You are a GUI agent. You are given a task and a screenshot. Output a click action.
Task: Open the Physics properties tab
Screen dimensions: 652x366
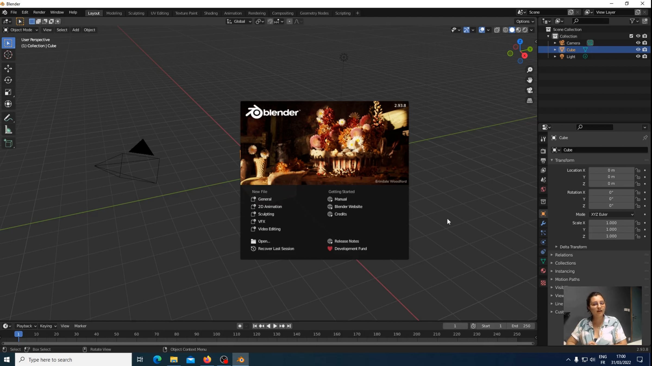click(543, 242)
